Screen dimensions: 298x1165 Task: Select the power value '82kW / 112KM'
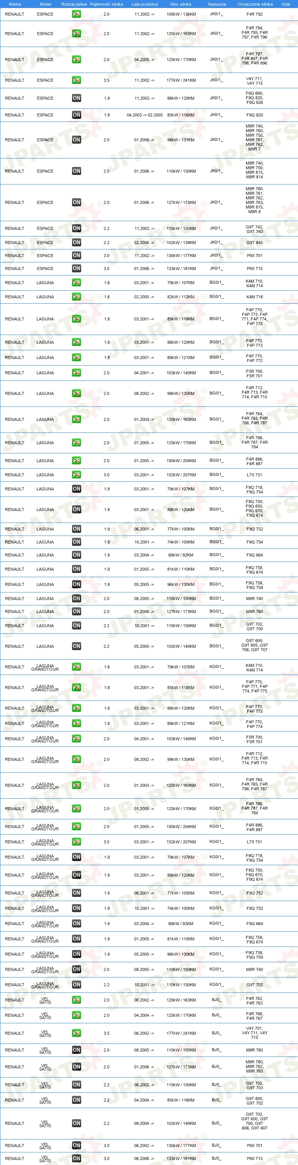pos(181,297)
